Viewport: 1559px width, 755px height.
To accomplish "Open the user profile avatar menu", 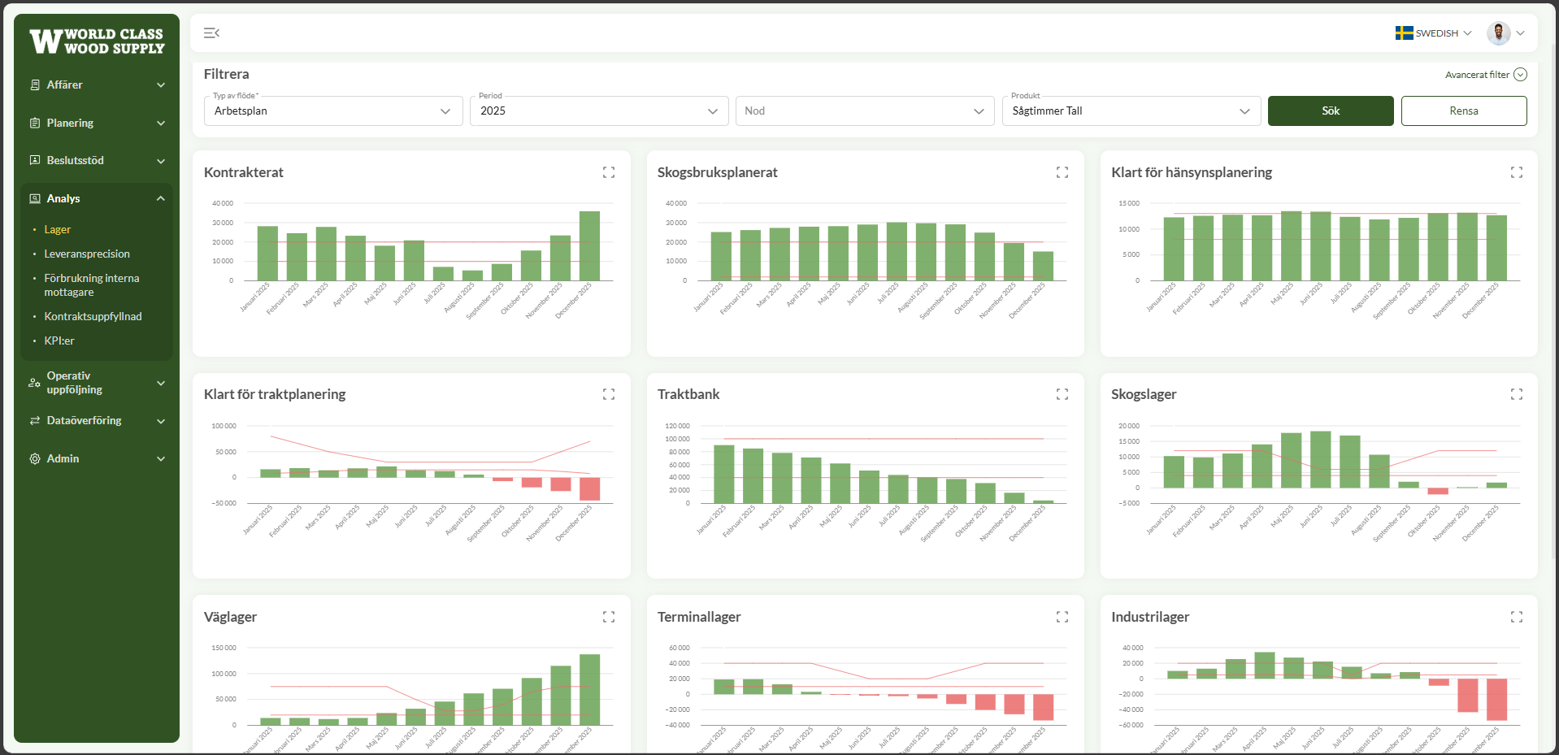I will click(1505, 33).
